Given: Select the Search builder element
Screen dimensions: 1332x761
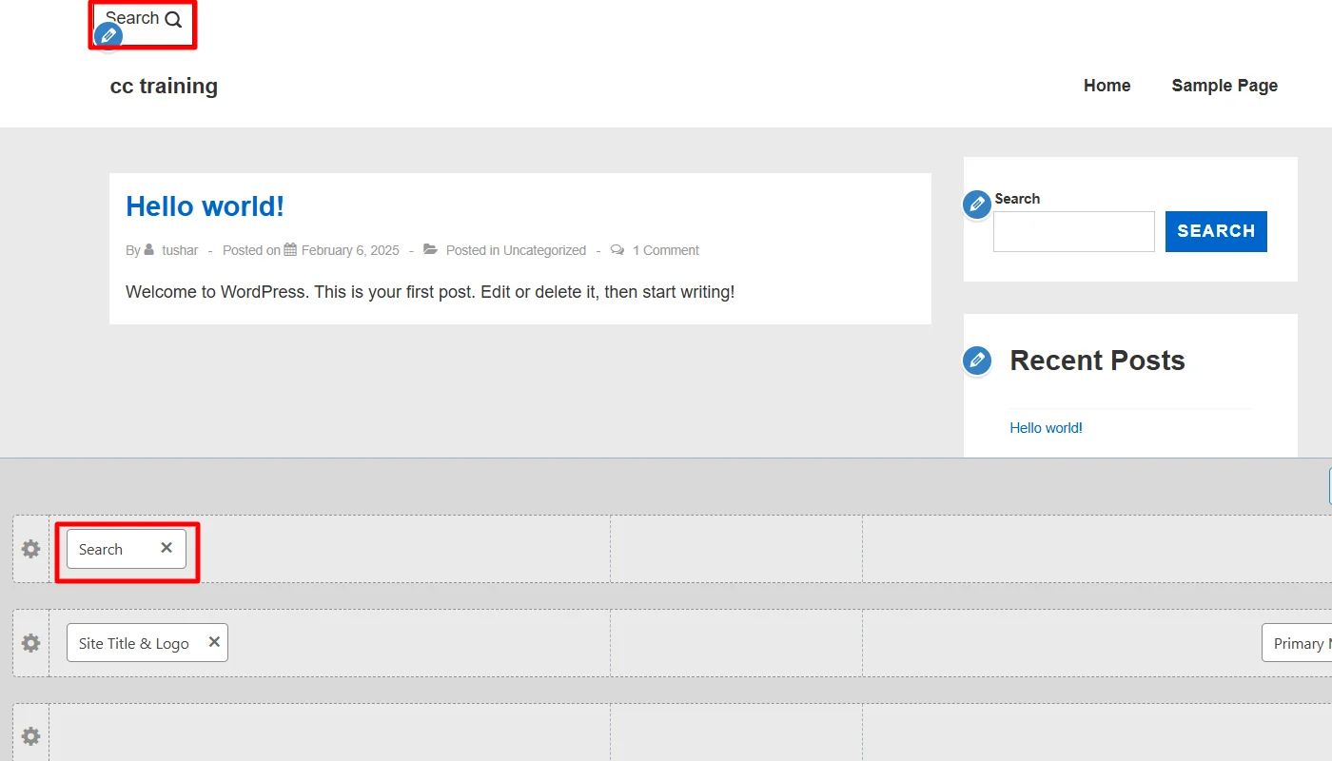Looking at the screenshot, I should pos(127,549).
